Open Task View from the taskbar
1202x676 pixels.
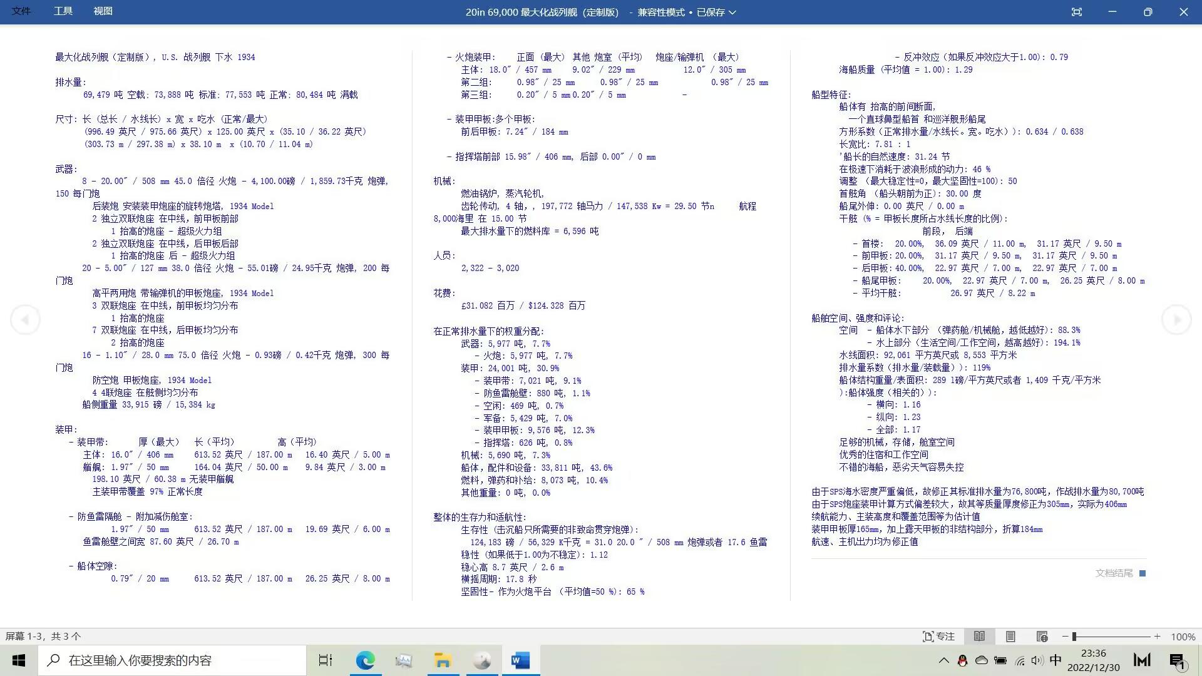point(326,660)
